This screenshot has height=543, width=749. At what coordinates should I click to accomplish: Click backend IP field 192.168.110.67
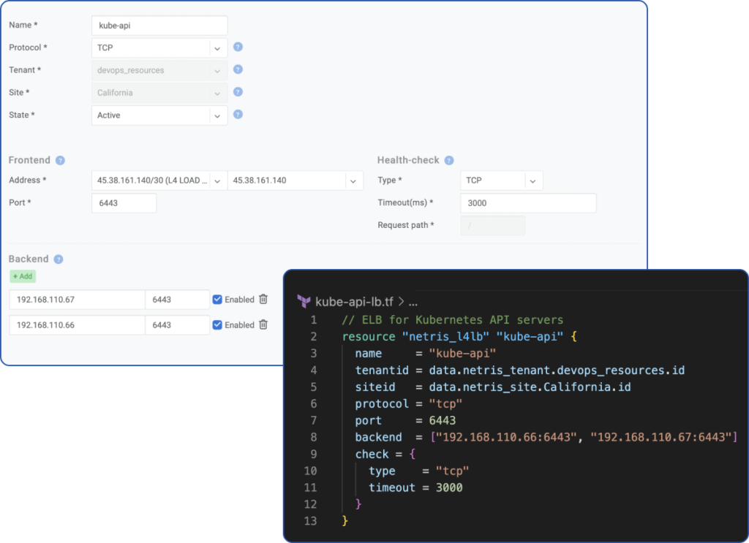point(78,300)
